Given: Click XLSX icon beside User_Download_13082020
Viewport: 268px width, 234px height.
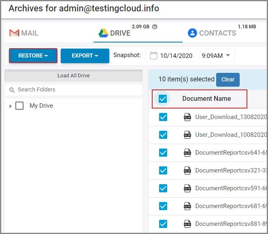Looking at the screenshot, I should click(187, 117).
